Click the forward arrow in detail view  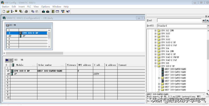click(x=11, y=60)
